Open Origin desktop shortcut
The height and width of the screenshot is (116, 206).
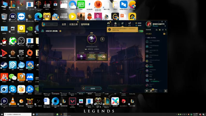point(30,54)
